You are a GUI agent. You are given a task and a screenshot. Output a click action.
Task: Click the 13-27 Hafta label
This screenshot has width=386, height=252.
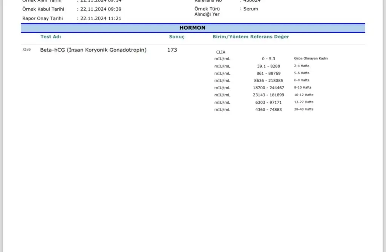[303, 102]
